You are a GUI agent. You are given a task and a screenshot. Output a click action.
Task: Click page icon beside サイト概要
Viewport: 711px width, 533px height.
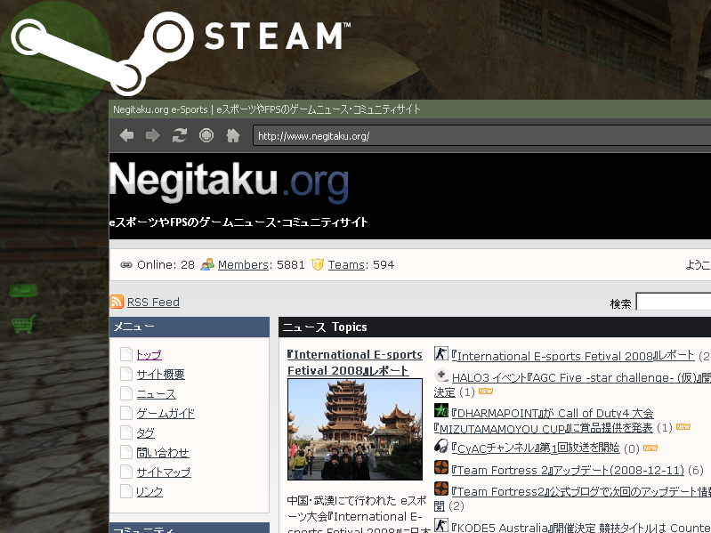(126, 374)
